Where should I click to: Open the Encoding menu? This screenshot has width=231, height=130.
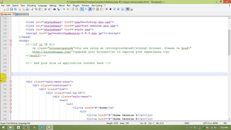point(31,5)
